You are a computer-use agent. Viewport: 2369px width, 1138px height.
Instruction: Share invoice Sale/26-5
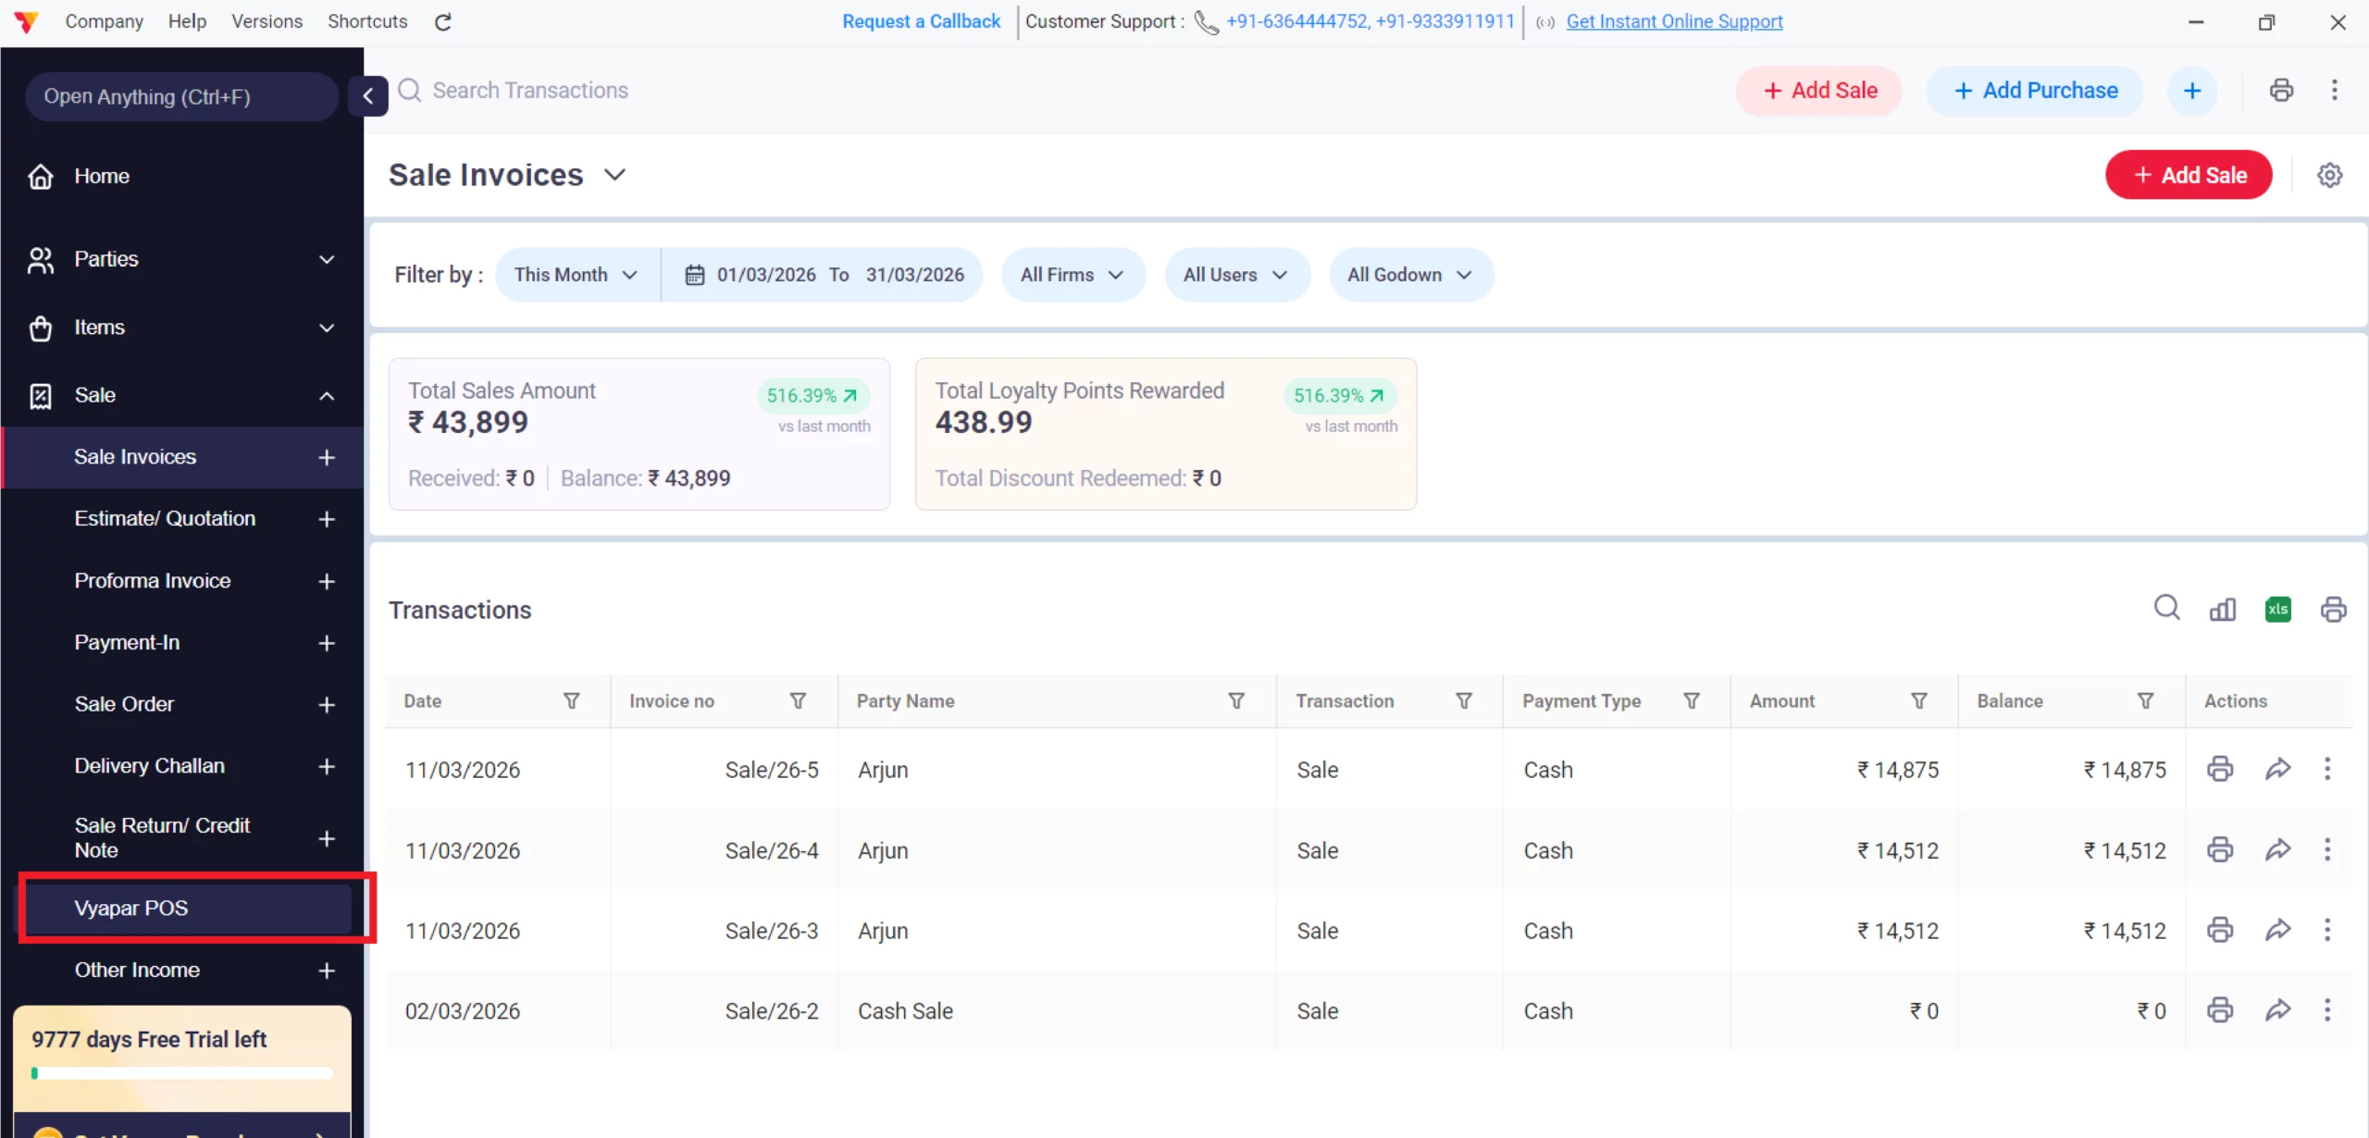coord(2277,769)
